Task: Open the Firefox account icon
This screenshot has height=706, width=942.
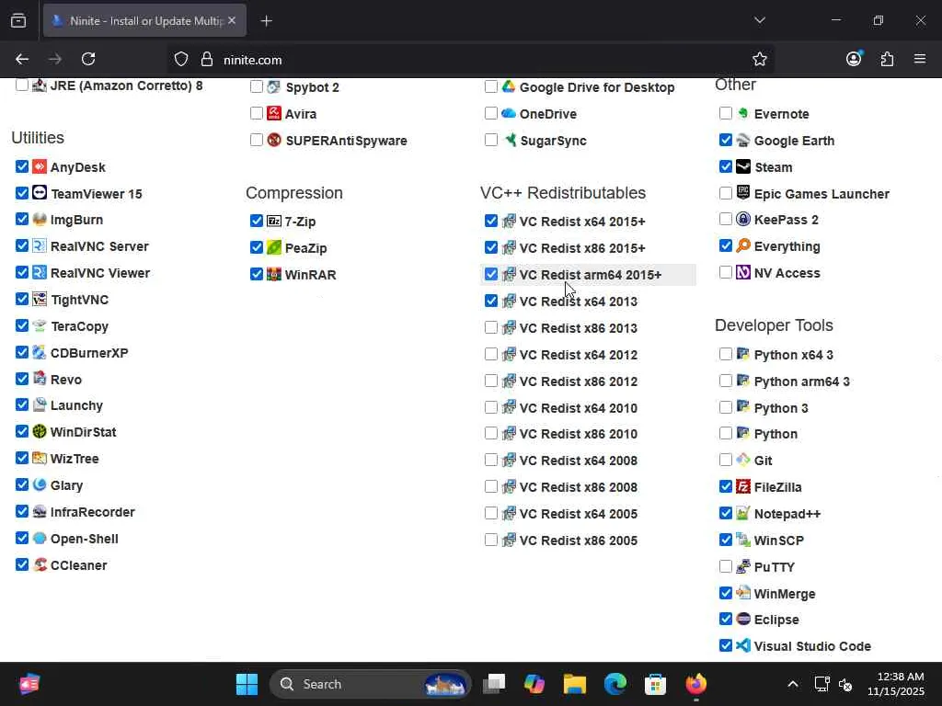Action: pyautogui.click(x=854, y=59)
